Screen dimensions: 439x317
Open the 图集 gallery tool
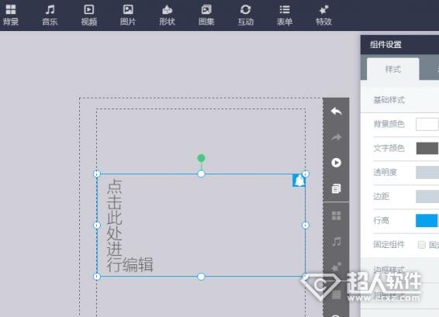tap(206, 15)
